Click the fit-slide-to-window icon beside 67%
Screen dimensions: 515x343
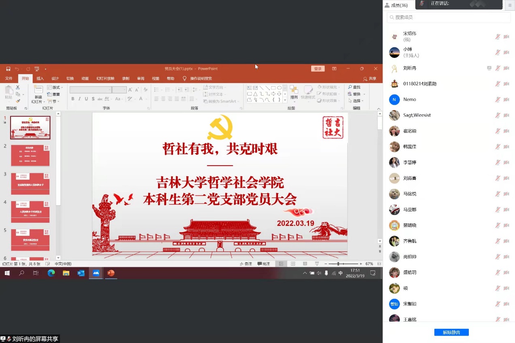pyautogui.click(x=379, y=264)
